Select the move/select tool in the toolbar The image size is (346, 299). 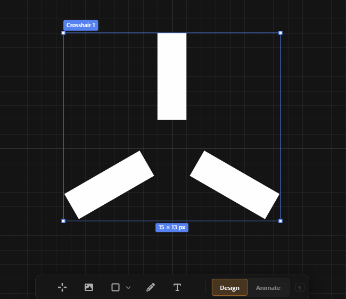click(62, 287)
